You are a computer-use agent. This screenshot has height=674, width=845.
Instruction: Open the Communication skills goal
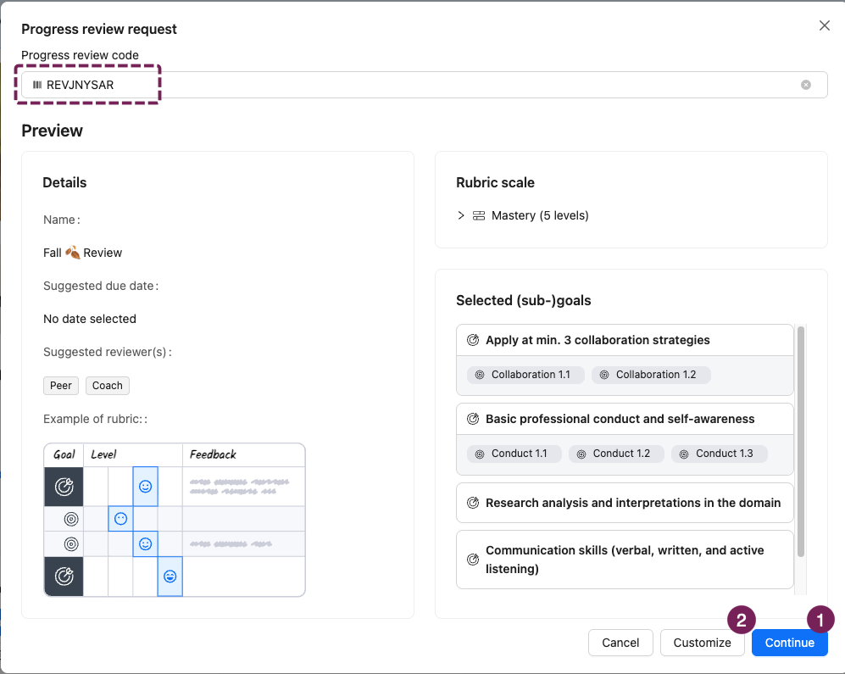625,560
